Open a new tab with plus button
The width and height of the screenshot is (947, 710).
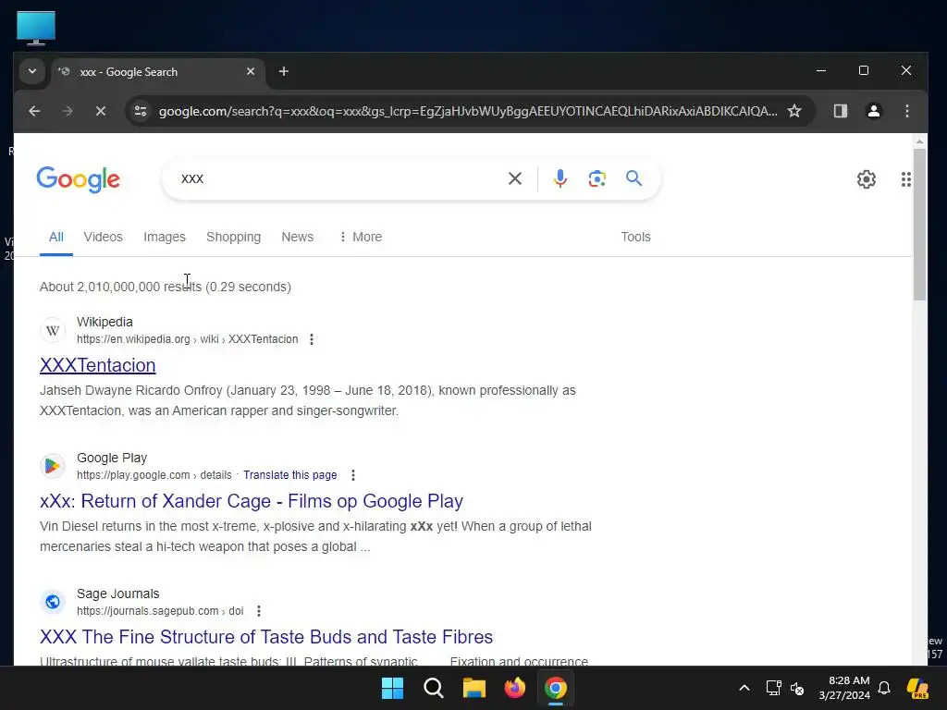[283, 71]
